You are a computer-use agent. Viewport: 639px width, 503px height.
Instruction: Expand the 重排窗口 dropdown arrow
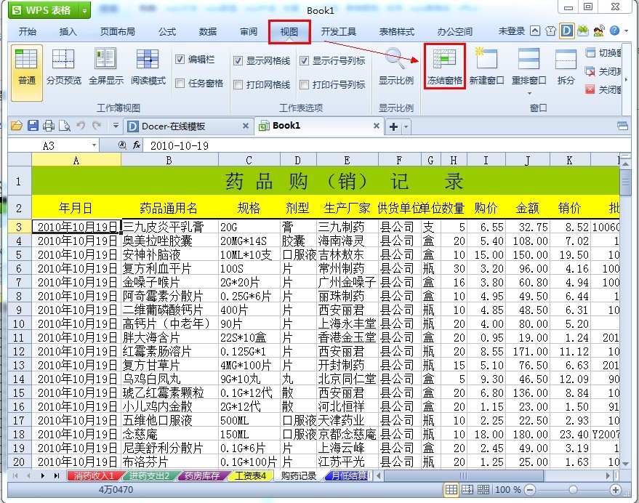coord(529,93)
